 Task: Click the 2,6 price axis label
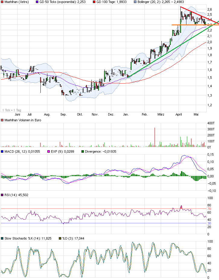click(209, 9)
